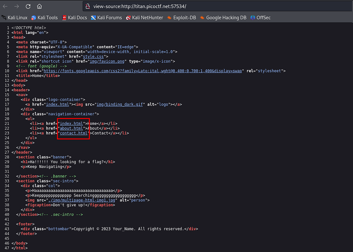Open the contact.html link
The width and height of the screenshot is (353, 252).
74,133
